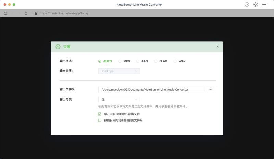
Task: Browse output folder with the ... button
Action: (x=210, y=90)
